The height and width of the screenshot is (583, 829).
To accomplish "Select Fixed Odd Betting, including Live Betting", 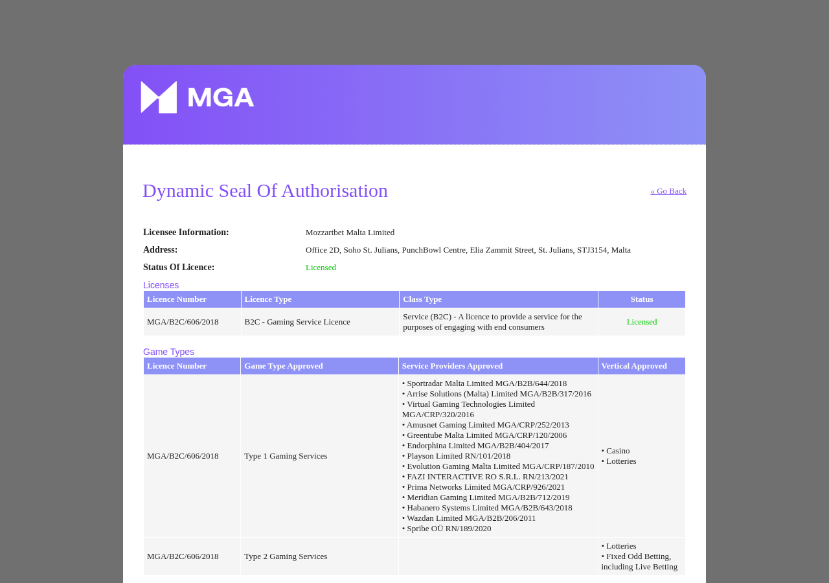I will tap(639, 562).
